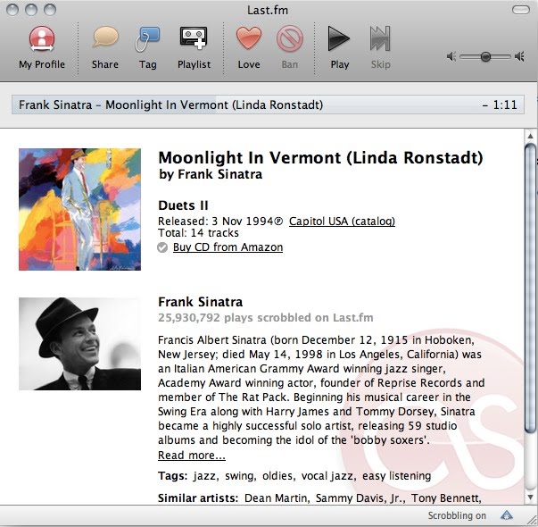Click the swing tag
This screenshot has width=538, height=527.
point(239,476)
